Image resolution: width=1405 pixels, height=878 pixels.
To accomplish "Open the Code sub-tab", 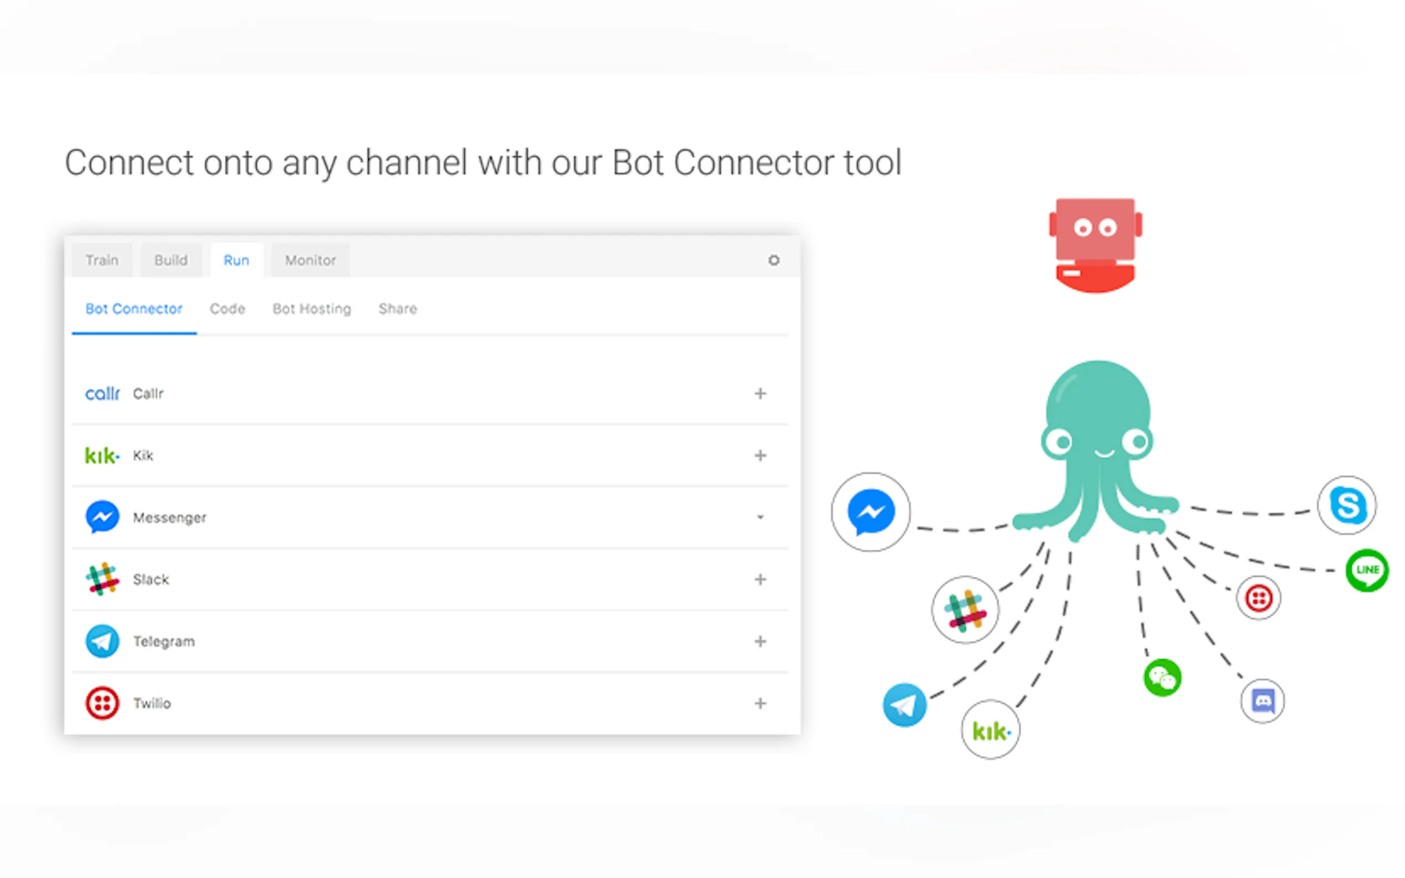I will pos(228,309).
